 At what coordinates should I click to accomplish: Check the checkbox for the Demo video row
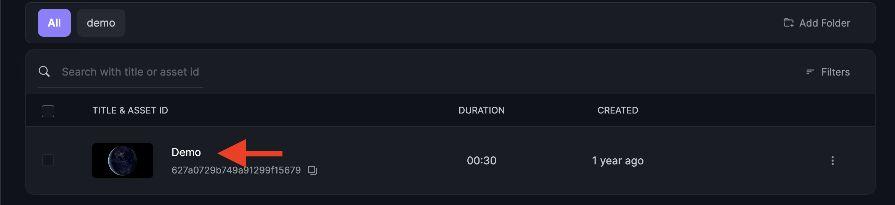point(48,160)
